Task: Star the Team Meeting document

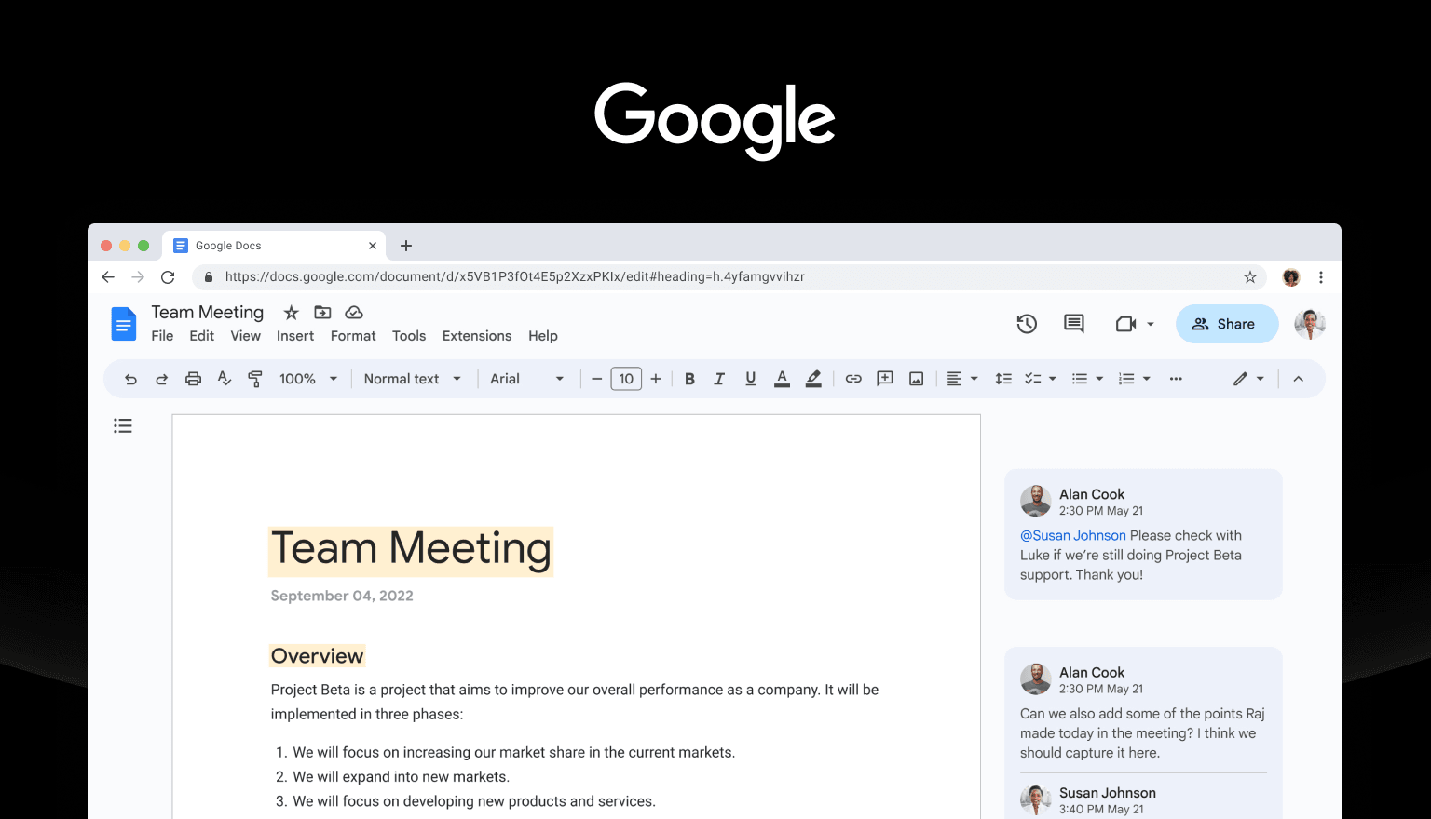Action: 292,313
